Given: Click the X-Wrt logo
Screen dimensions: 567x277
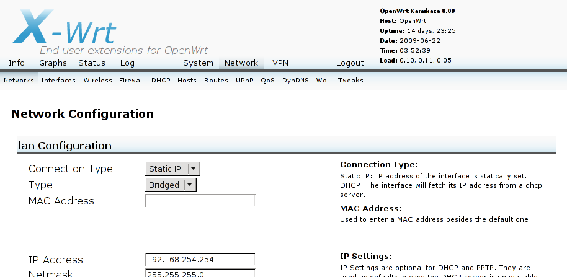Looking at the screenshot, I should click(x=65, y=28).
